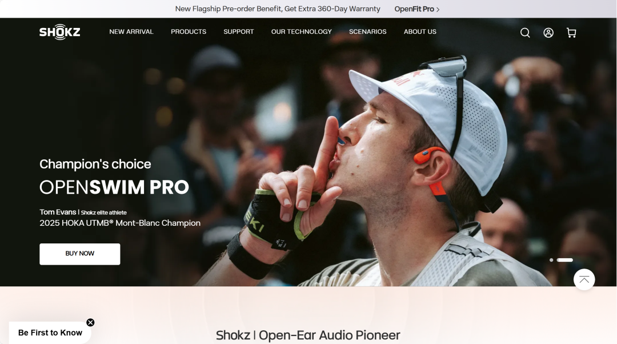The image size is (617, 344).
Task: Open the Be First to Know tab
Action: click(50, 333)
